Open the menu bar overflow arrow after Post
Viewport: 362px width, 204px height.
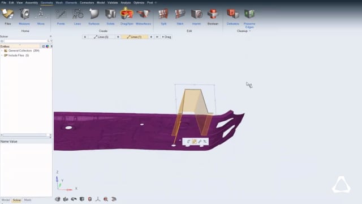coord(156,3)
